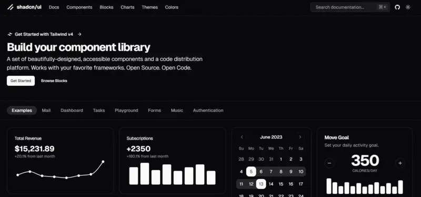Click the Get Started button

click(21, 81)
